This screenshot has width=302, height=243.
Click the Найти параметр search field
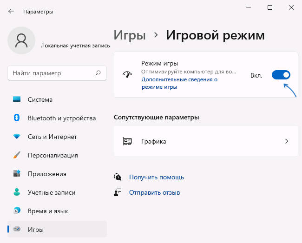(51, 73)
